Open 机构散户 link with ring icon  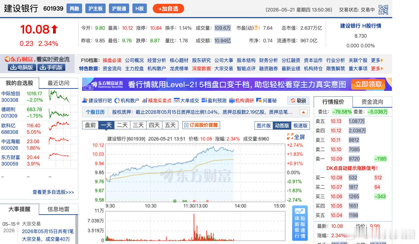pyautogui.click(x=127, y=101)
